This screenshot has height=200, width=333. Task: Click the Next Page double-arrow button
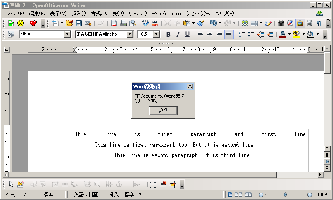tap(327, 168)
